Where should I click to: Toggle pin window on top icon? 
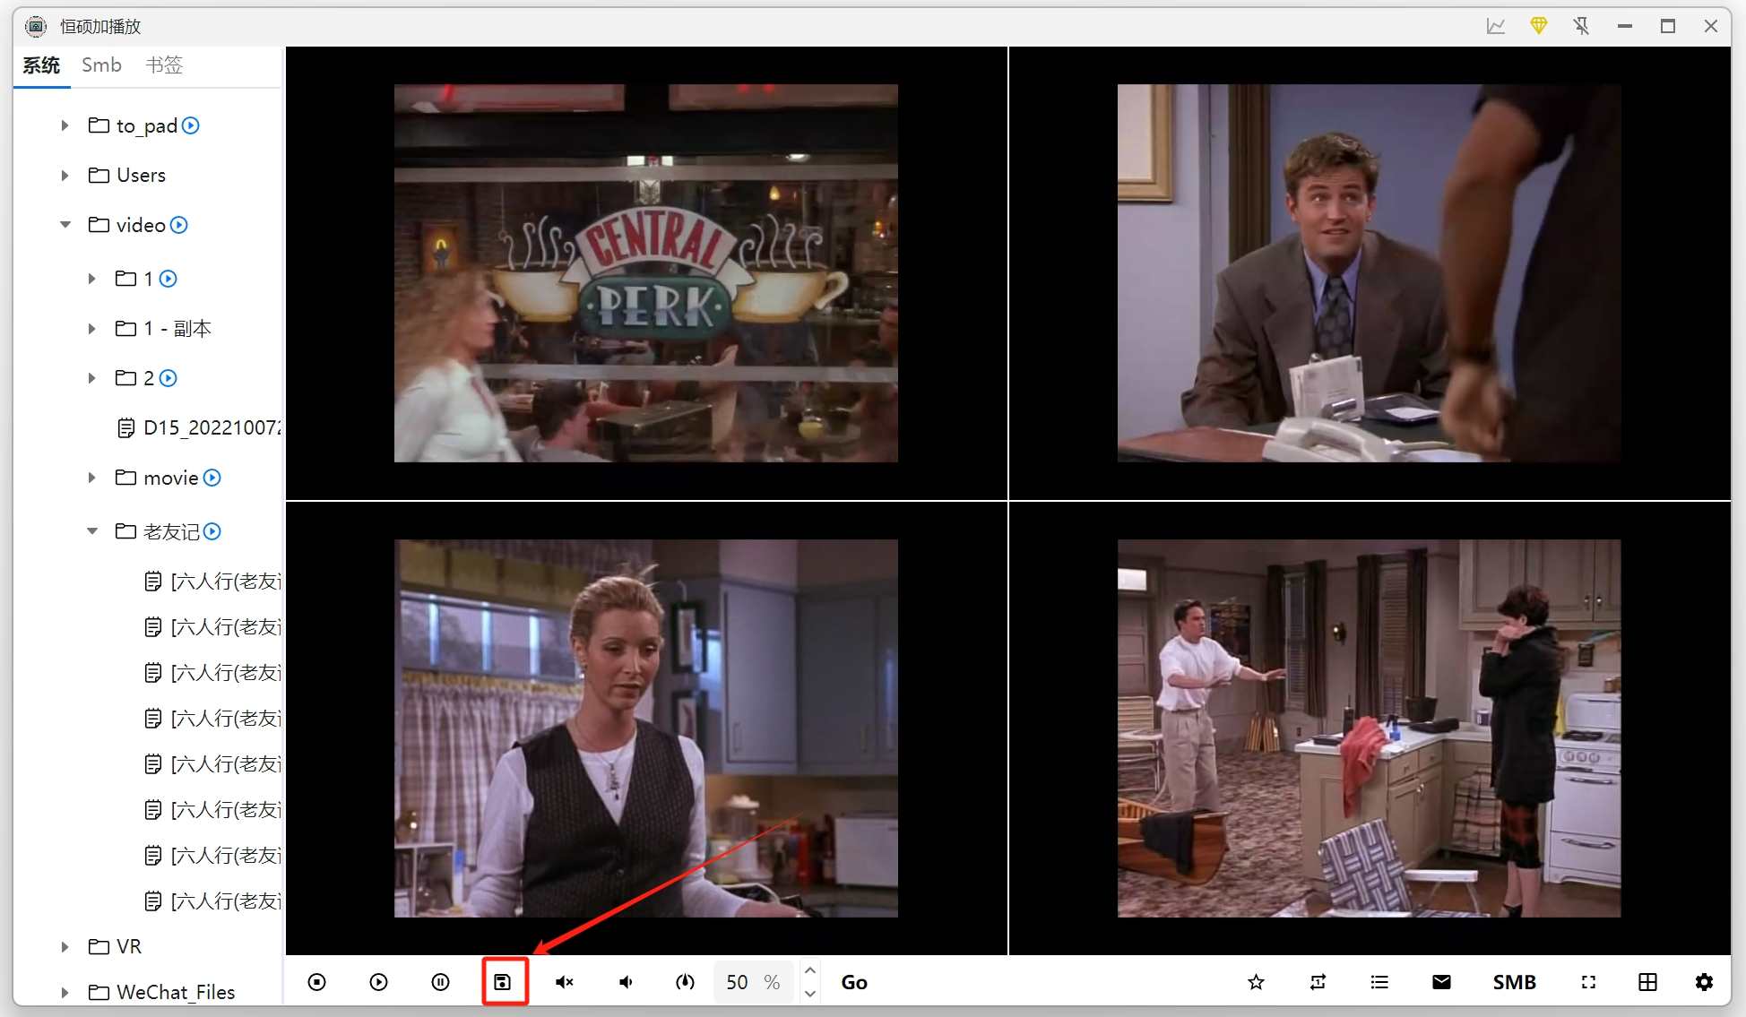pos(1581,26)
